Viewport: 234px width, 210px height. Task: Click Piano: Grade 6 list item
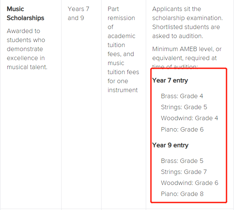[x=182, y=129]
